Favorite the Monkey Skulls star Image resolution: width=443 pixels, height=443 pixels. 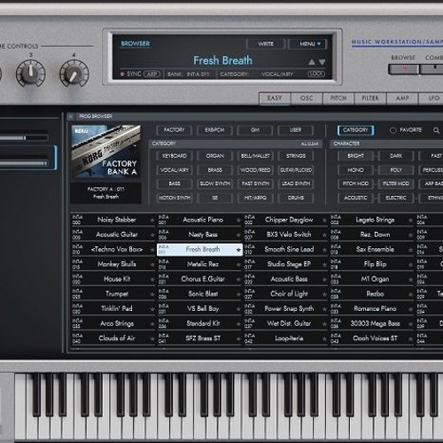(152, 265)
